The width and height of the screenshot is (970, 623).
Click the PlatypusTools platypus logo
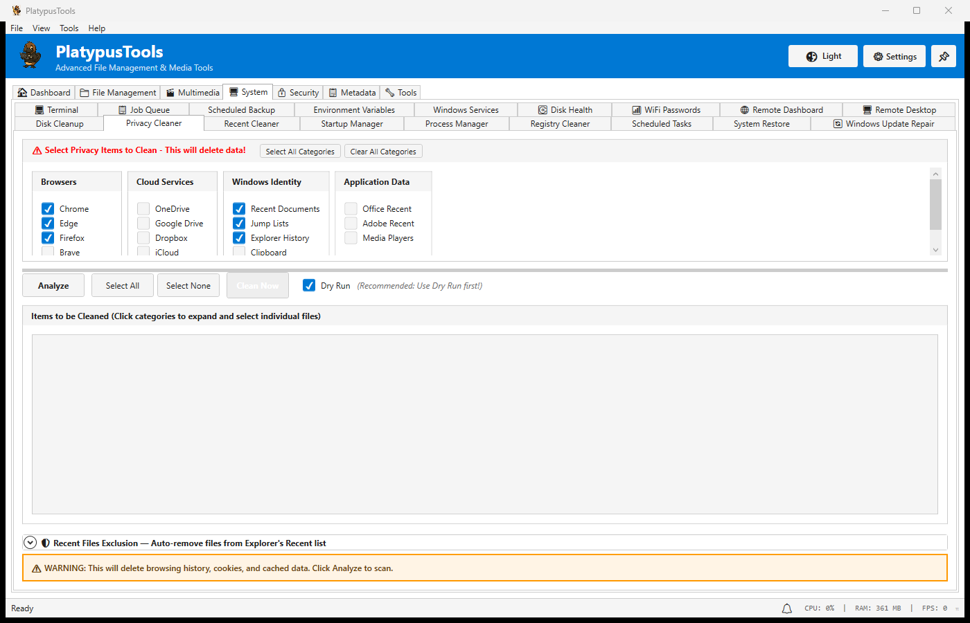coord(30,55)
